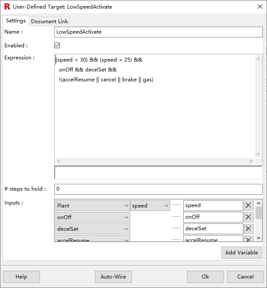Select the Settings tab
267x288 pixels.
click(16, 21)
